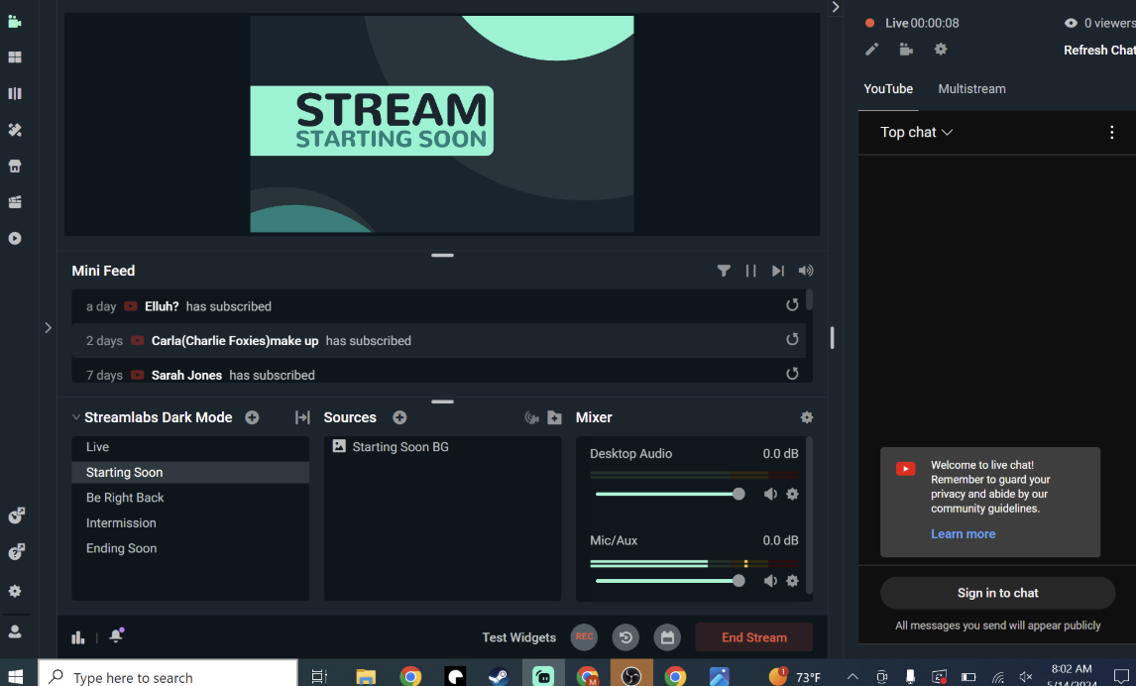Expand the Streamlabs Dark Mode scene collection
Viewport: 1136px width, 686px height.
click(76, 418)
